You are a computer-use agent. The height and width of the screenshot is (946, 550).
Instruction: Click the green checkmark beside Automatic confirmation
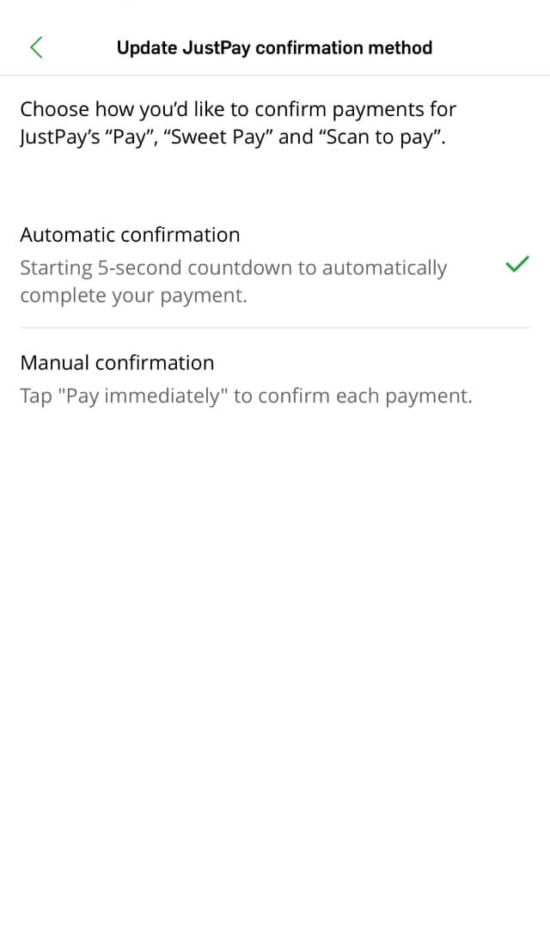tap(517, 264)
